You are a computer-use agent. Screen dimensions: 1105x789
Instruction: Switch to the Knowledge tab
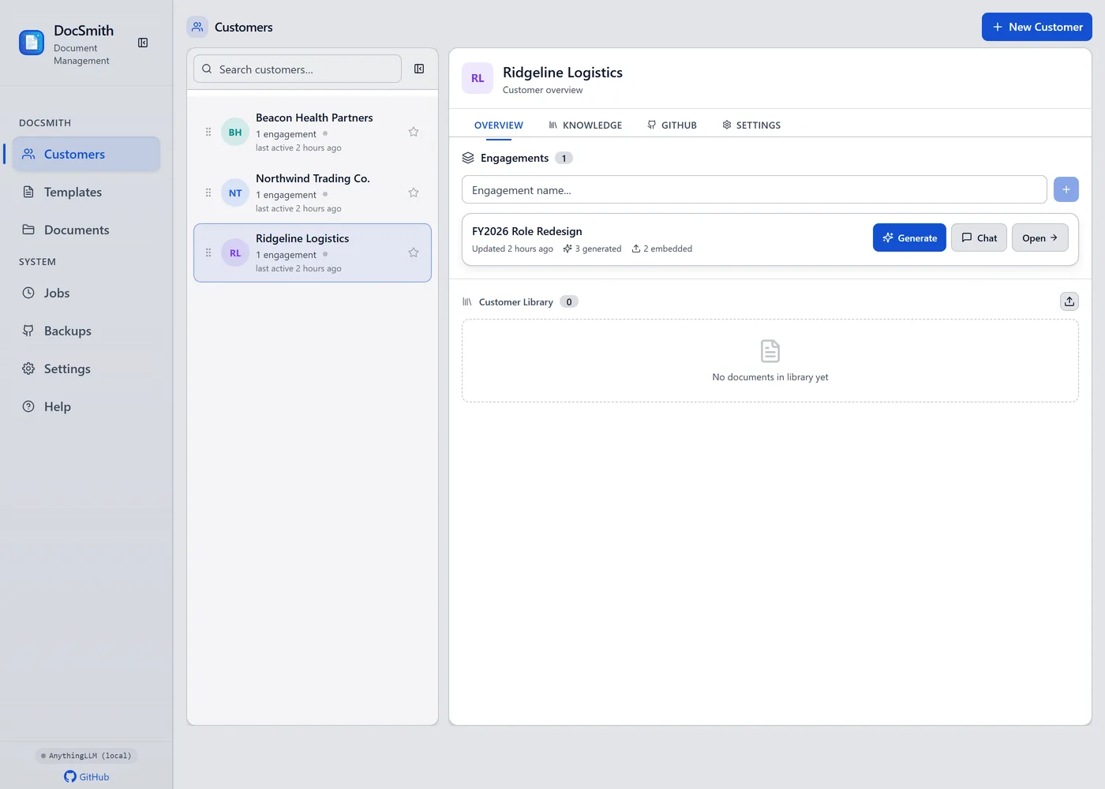point(586,125)
